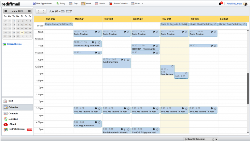Open Re-Scheduled Mayank event
Screen dimensions: 250x141
[117, 131]
